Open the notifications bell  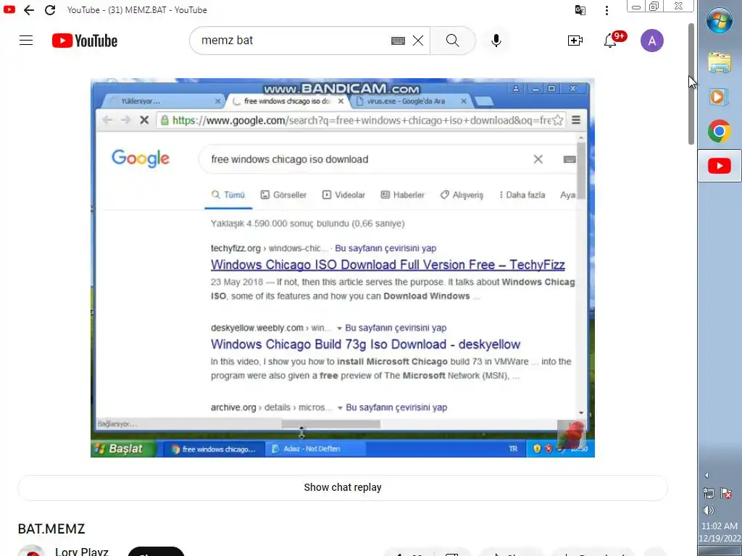tap(610, 41)
